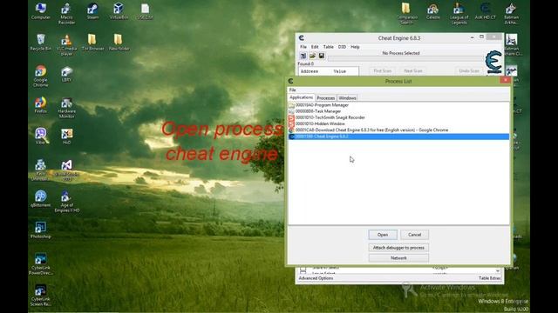Launch the Photoshop desktop shortcut
Image resolution: width=558 pixels, height=313 pixels.
[41, 230]
